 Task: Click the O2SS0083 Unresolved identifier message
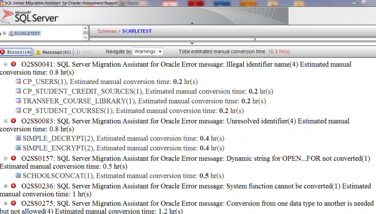click(x=174, y=125)
